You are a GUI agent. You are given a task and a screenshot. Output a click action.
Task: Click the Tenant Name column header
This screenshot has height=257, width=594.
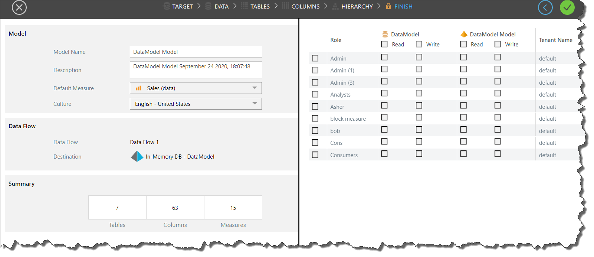click(x=555, y=40)
